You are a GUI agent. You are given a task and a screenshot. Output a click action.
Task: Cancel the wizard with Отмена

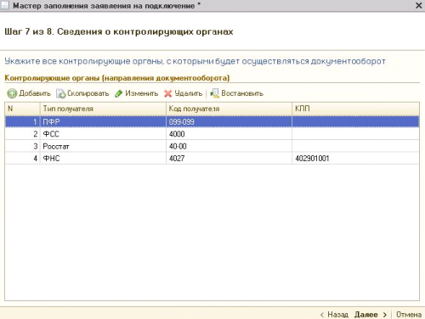[409, 315]
